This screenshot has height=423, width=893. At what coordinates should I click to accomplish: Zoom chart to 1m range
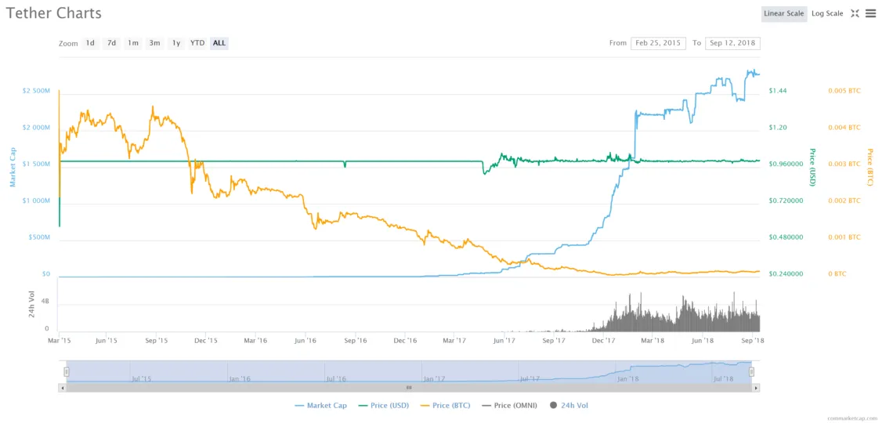tap(133, 43)
